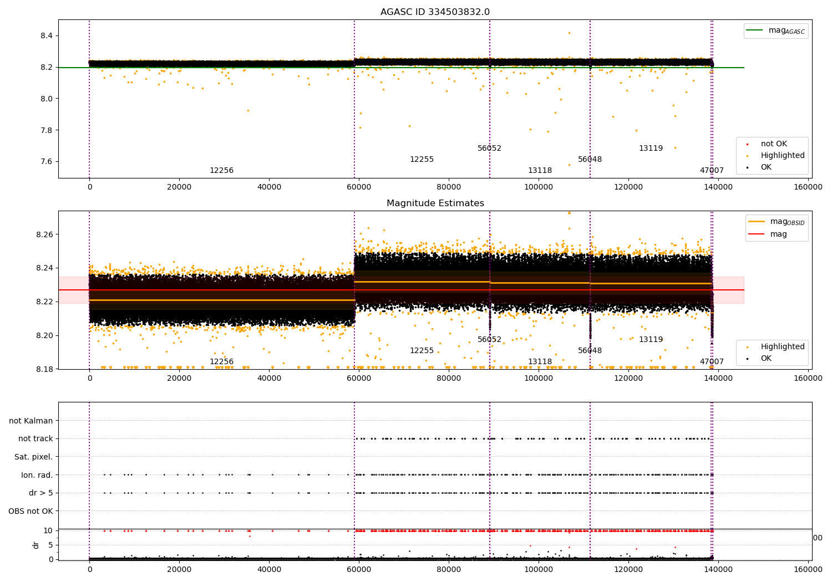Click OBSID label 12256 in top plot

(221, 171)
